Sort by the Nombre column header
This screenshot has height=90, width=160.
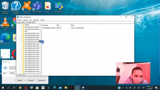point(45,25)
